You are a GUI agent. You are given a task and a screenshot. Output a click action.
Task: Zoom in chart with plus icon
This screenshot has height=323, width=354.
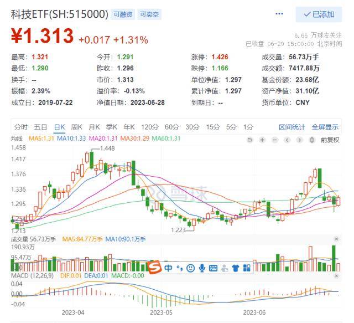(x=262, y=140)
